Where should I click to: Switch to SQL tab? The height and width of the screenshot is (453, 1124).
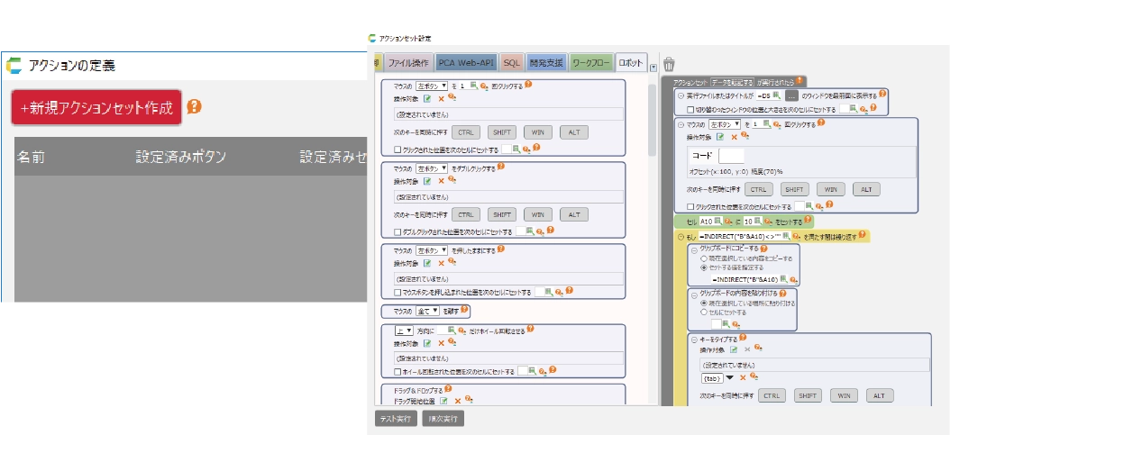(x=512, y=63)
